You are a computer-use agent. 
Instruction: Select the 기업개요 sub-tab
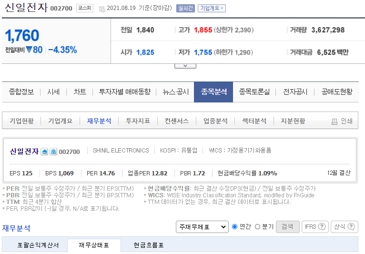[x=61, y=121]
